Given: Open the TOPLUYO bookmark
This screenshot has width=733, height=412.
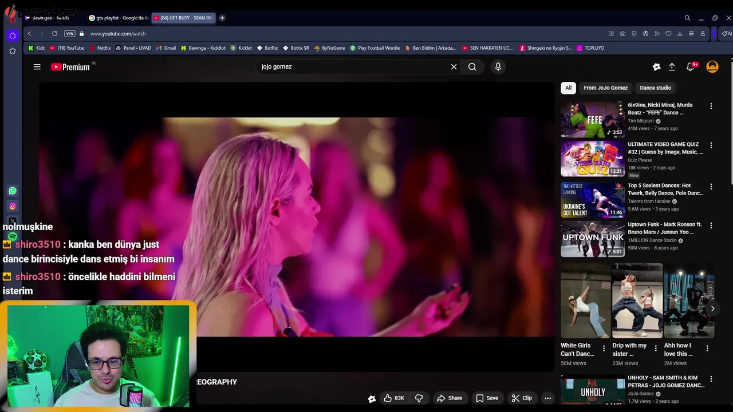Looking at the screenshot, I should [590, 48].
